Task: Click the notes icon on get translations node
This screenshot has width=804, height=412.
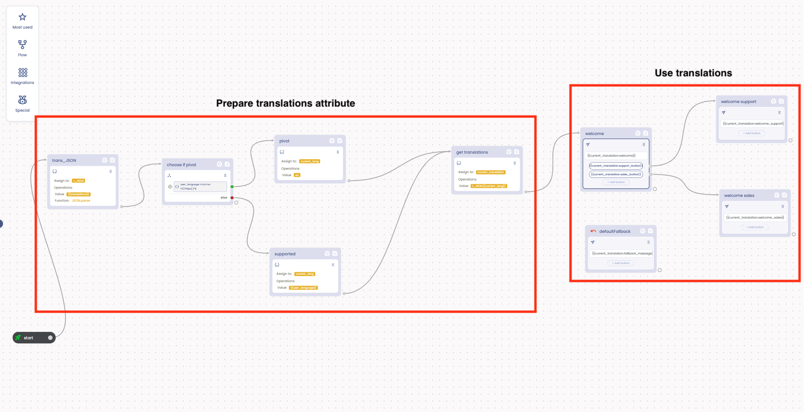Action: tap(517, 152)
